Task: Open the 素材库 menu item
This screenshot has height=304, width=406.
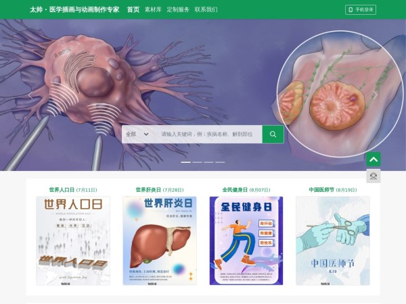Action: click(x=153, y=9)
